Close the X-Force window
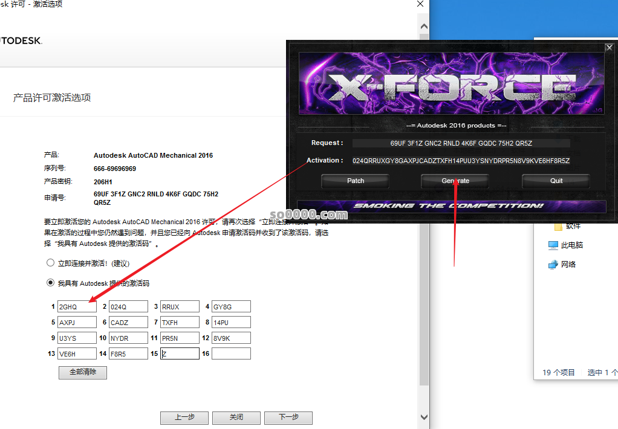Screen dimensions: 618x429 click(x=609, y=48)
